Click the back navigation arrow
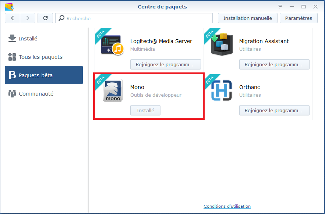The height and width of the screenshot is (214, 325). [13, 18]
